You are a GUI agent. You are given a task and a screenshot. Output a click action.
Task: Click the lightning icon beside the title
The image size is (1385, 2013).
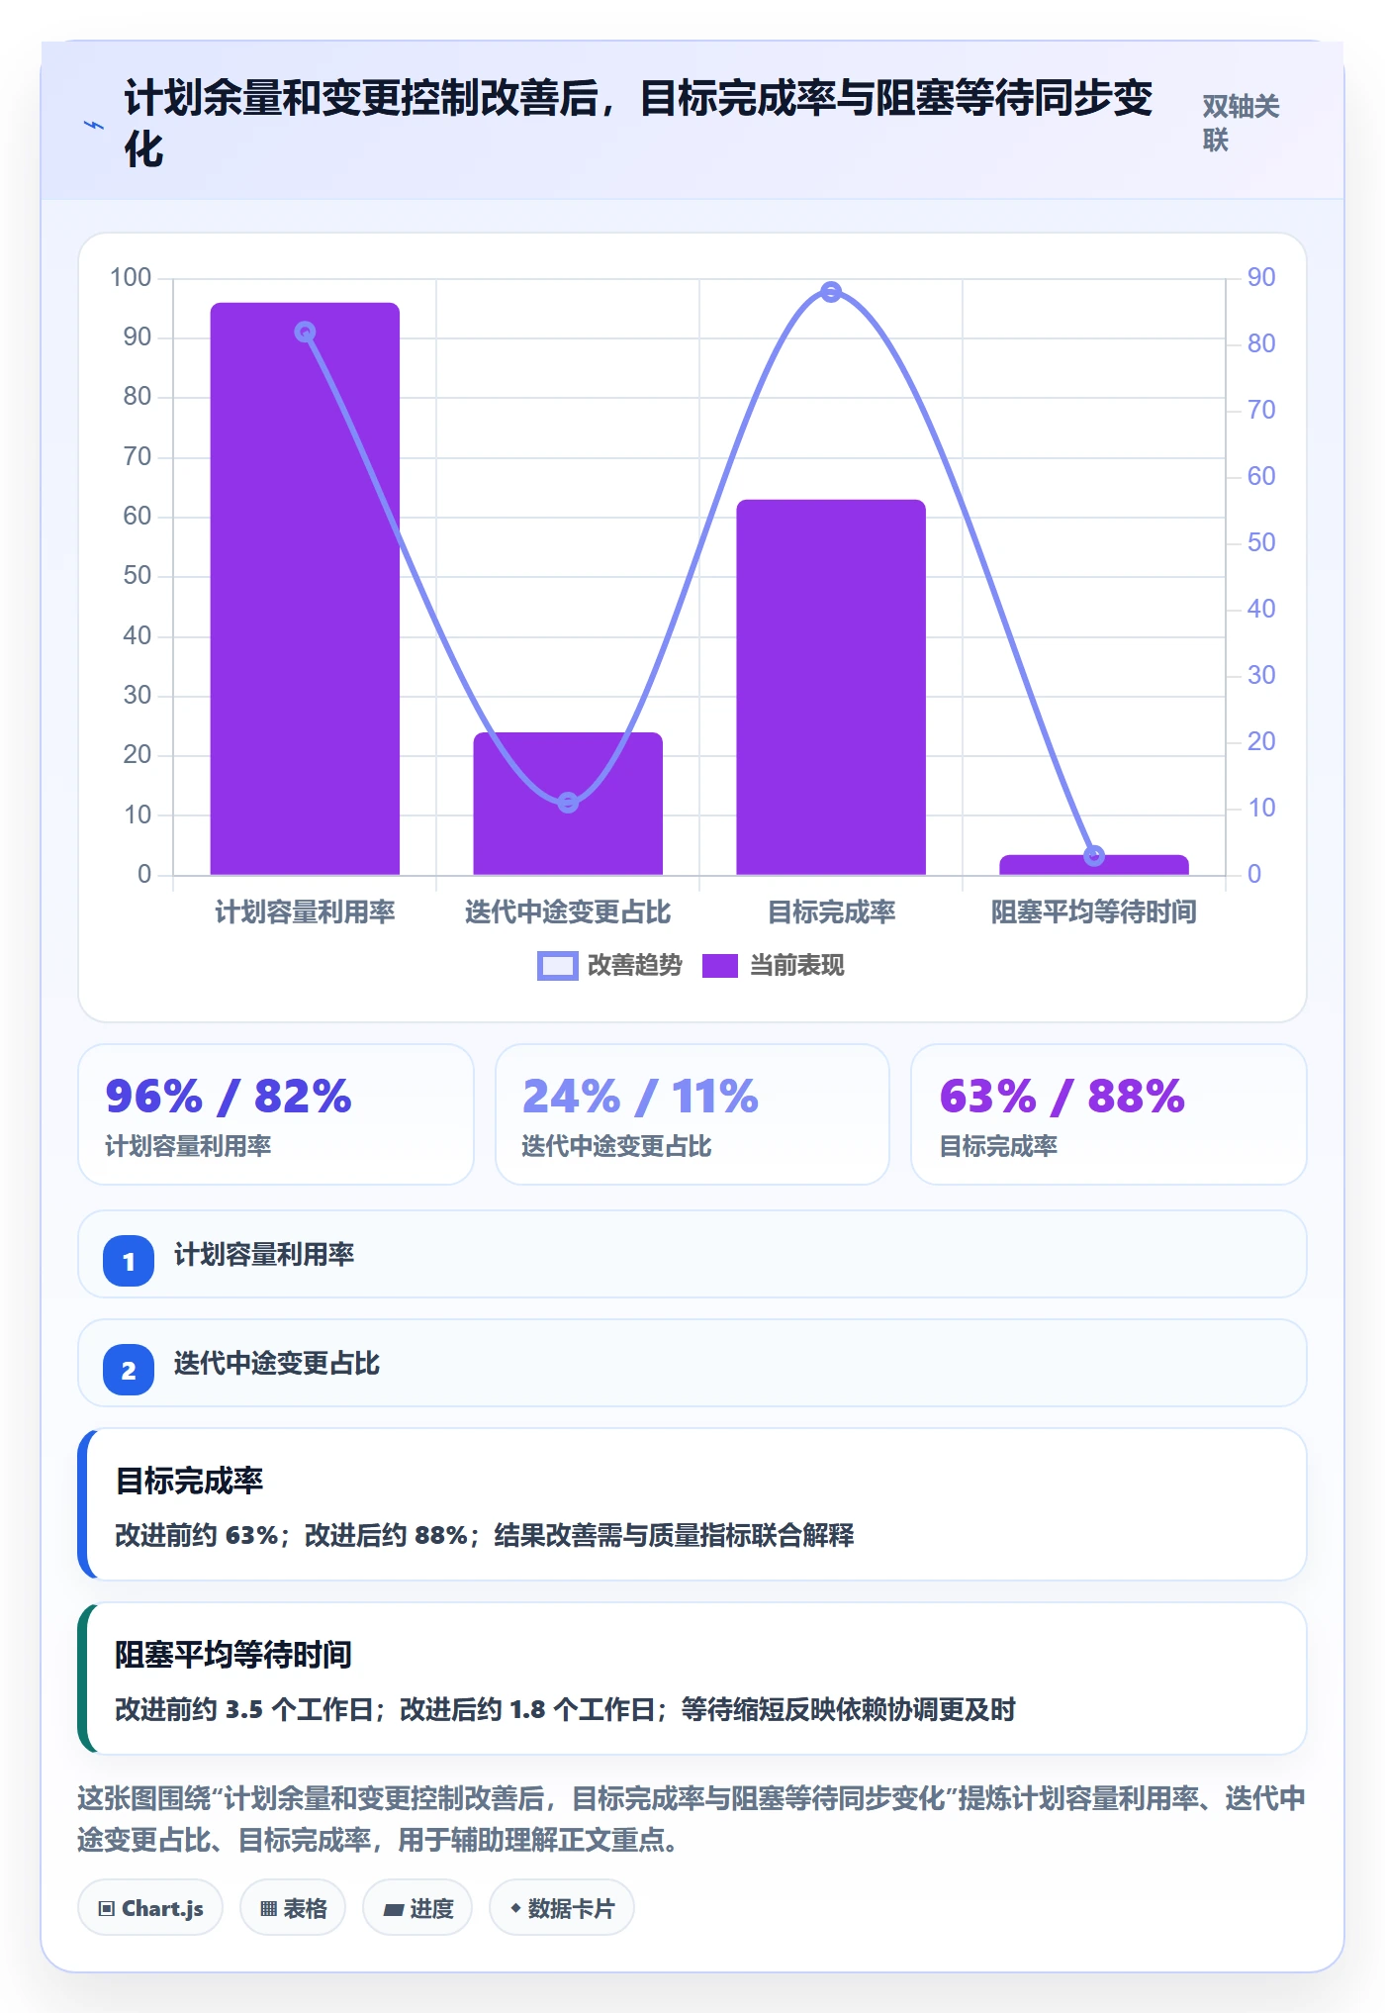tap(94, 125)
